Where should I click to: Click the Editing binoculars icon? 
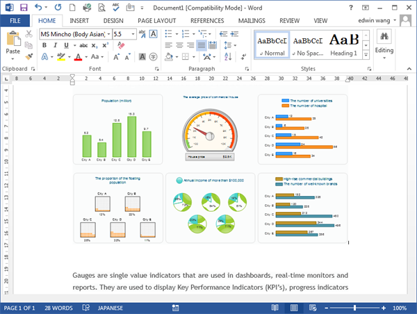pos(384,37)
